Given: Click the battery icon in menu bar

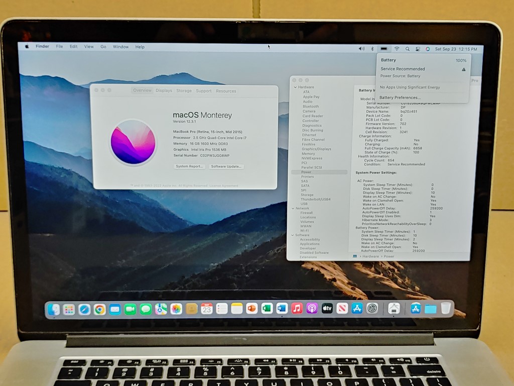Looking at the screenshot, I should [384, 49].
